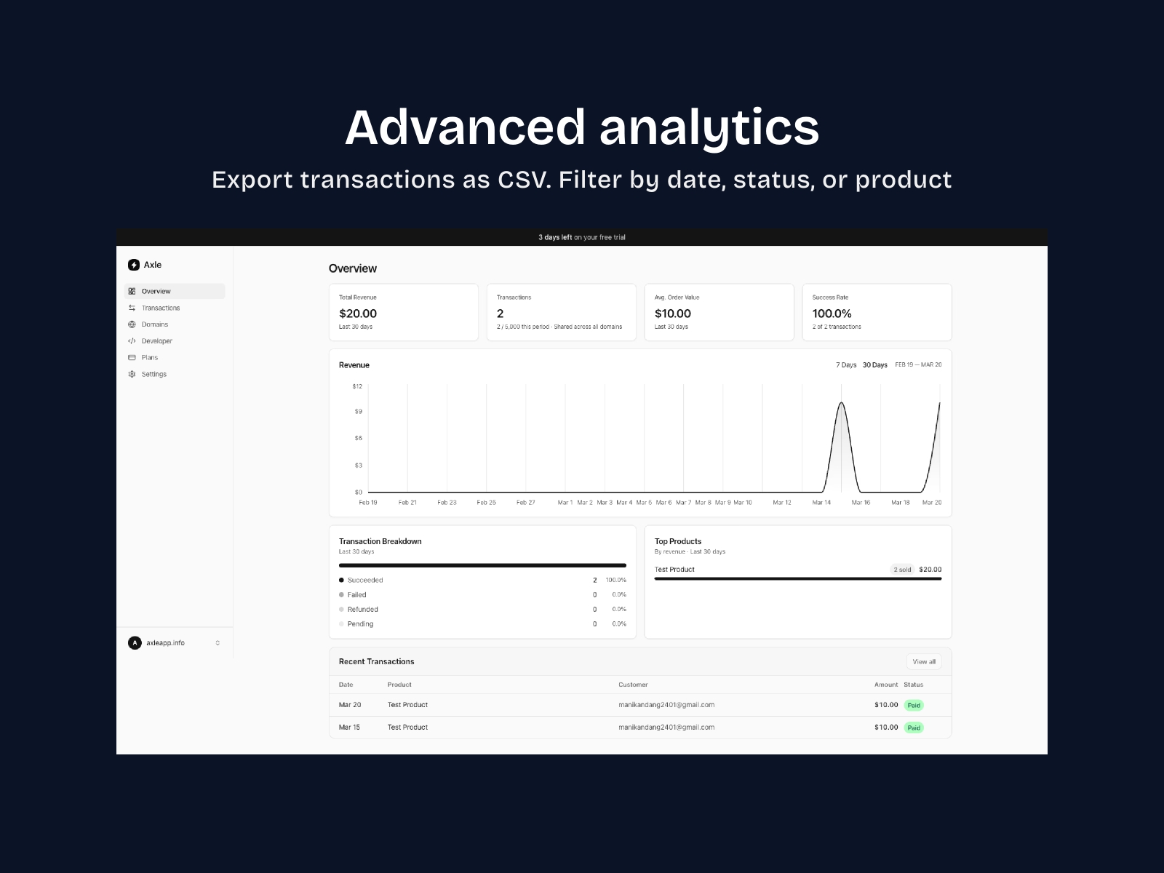Navigate to Settings in the sidebar
Image resolution: width=1164 pixels, height=873 pixels.
pyautogui.click(x=154, y=374)
